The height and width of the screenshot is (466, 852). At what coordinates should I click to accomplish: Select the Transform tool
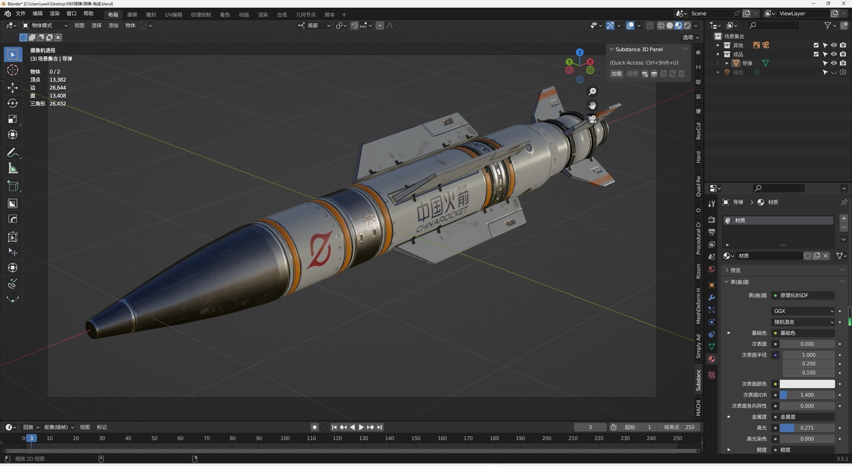point(13,135)
